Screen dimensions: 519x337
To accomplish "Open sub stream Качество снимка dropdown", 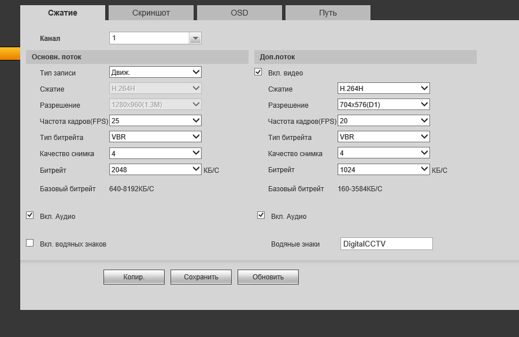I will pyautogui.click(x=384, y=153).
